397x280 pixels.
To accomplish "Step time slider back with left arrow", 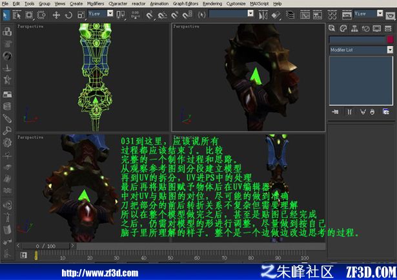I will point(19,246).
